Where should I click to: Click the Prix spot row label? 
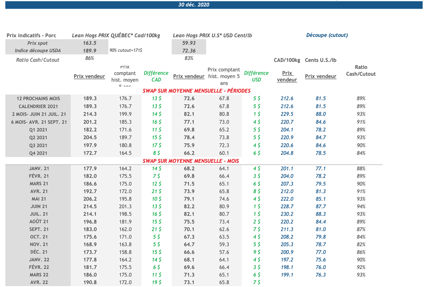coord(38,43)
